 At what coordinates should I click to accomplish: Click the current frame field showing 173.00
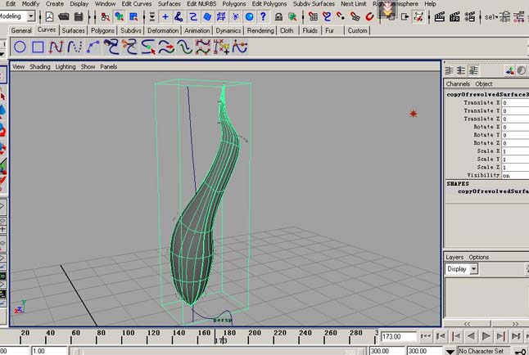pos(399,336)
